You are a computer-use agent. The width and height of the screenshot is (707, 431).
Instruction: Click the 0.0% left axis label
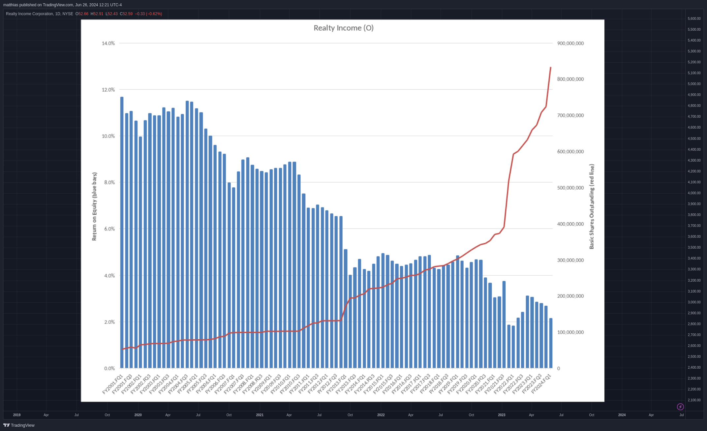coord(109,368)
